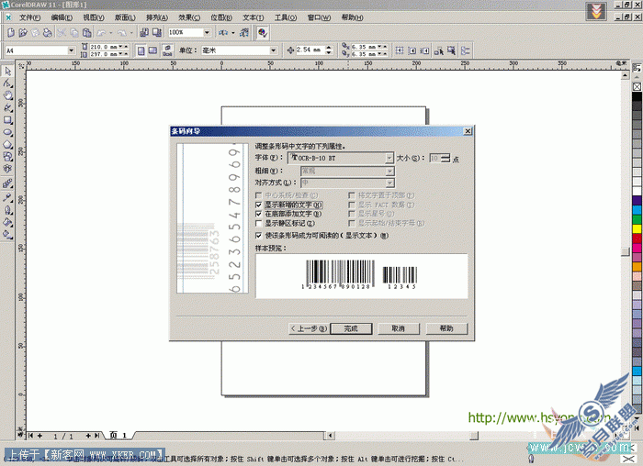
Task: Select the Outline pen tool in toolbox
Action: coord(7,210)
